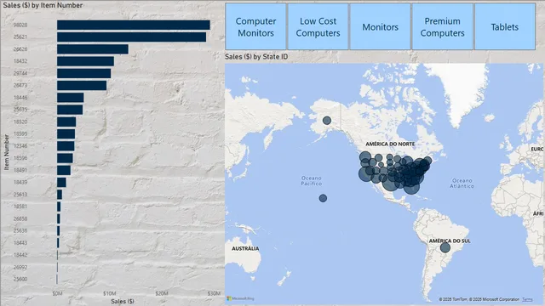Select the Hawaii bubble in the Pacific
This screenshot has width=545, height=306.
323,198
